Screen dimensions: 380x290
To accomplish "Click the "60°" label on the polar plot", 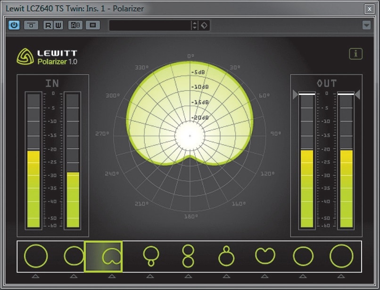I will (x=264, y=95).
